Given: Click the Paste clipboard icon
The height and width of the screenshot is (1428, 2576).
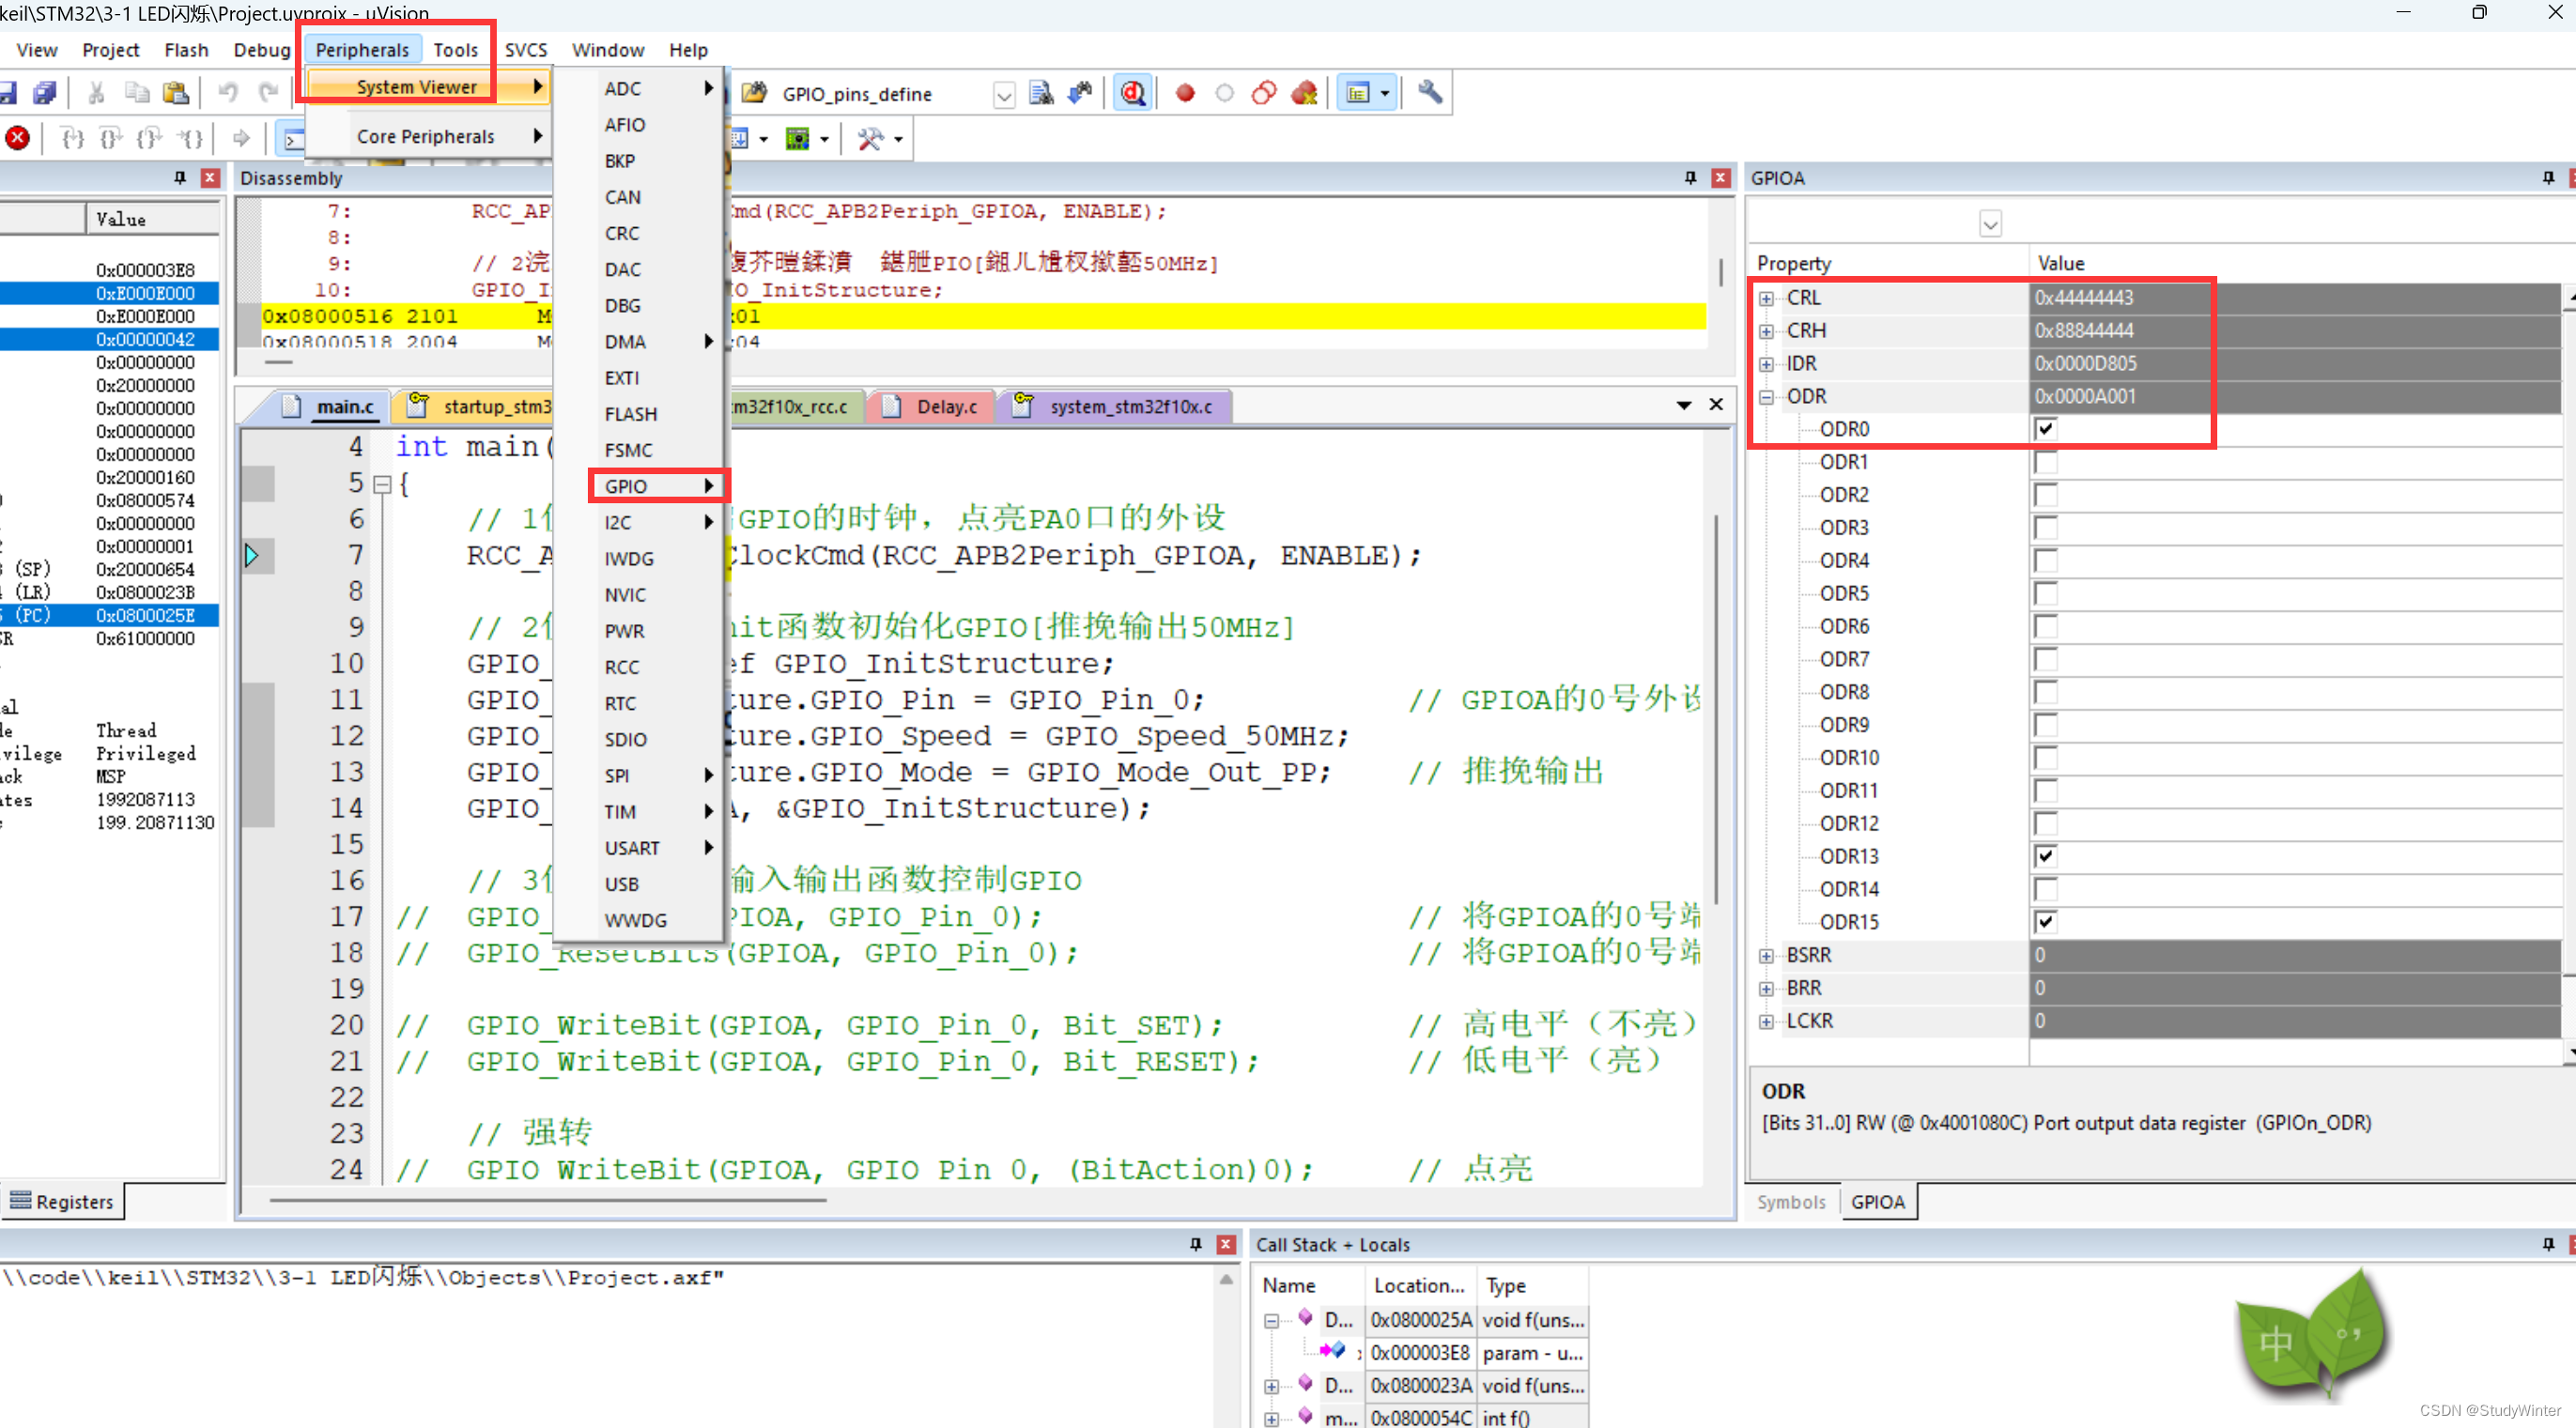Looking at the screenshot, I should coord(176,93).
